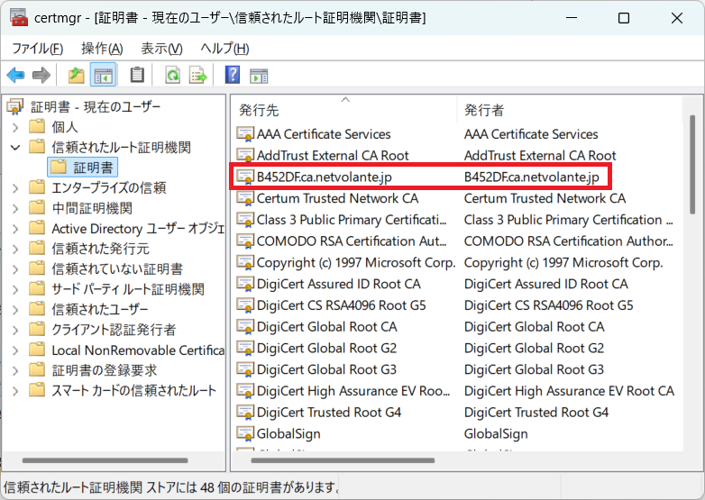The image size is (705, 500).
Task: Export list toolbar icon
Action: pyautogui.click(x=197, y=75)
